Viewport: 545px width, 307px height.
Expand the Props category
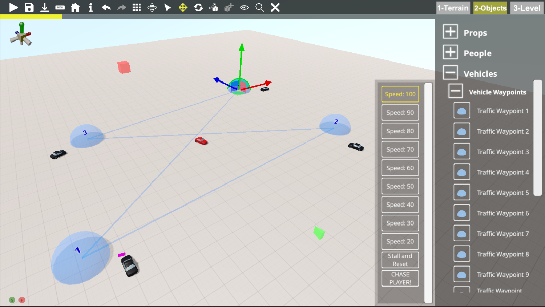tap(450, 32)
